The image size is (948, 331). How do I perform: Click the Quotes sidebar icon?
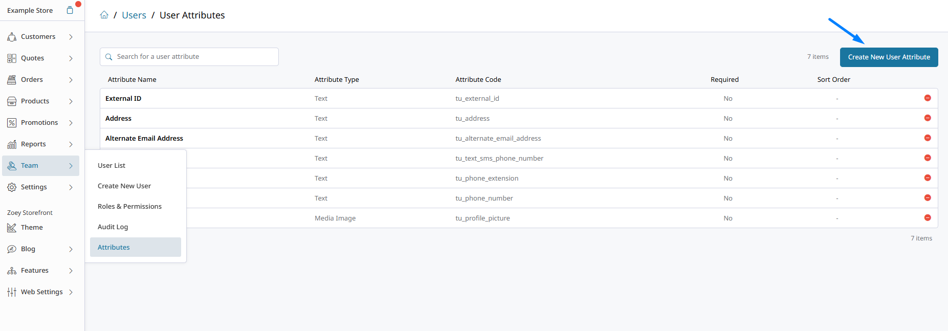tap(12, 58)
